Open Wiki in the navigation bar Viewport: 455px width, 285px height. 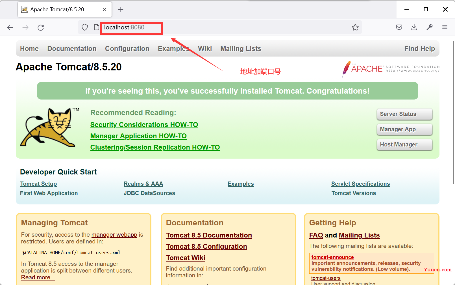205,49
